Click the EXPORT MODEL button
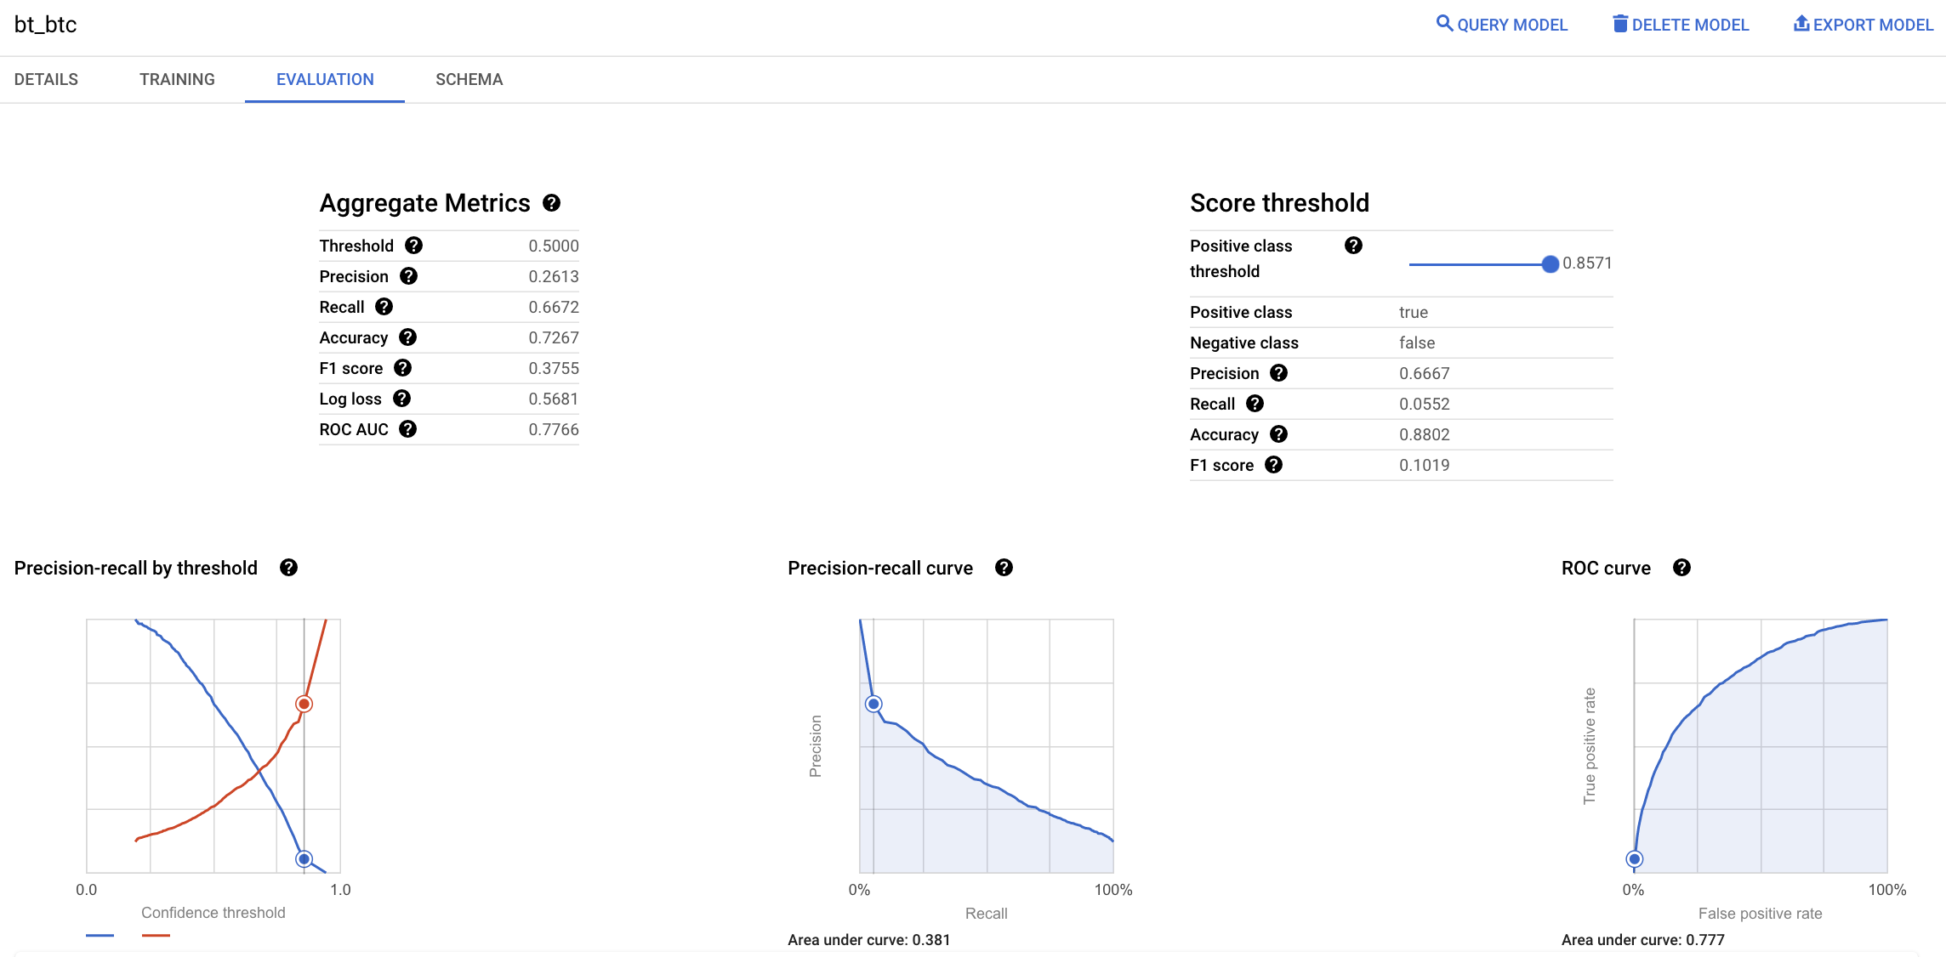Screen dimensions: 1946x957 [1863, 25]
